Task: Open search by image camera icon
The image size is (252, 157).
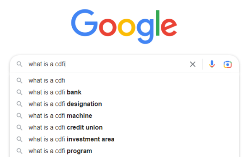Action: (228, 64)
